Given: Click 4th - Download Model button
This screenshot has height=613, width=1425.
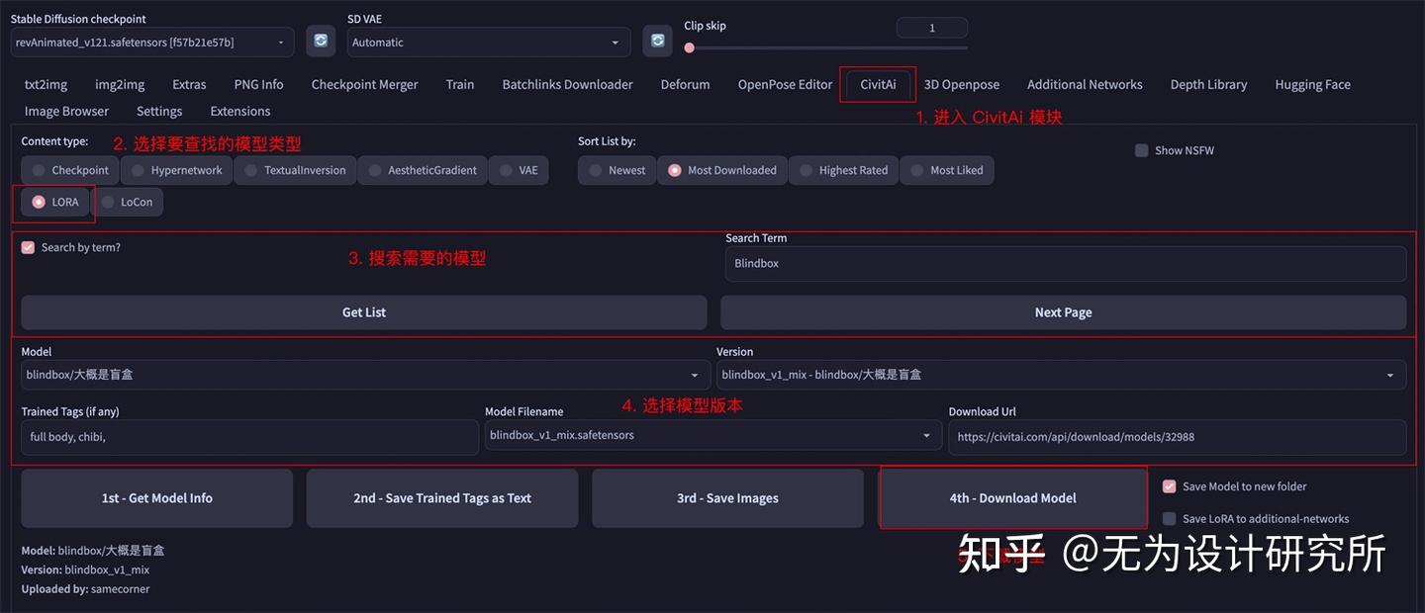Looking at the screenshot, I should coord(1013,498).
